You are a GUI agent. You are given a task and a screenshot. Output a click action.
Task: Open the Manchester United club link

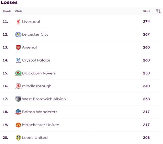tap(41, 125)
